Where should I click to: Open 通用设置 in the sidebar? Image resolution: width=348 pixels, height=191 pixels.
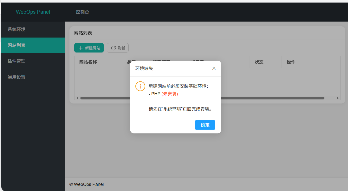33,77
